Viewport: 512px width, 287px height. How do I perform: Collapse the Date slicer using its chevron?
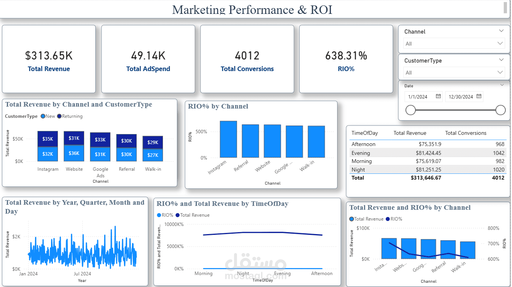502,85
